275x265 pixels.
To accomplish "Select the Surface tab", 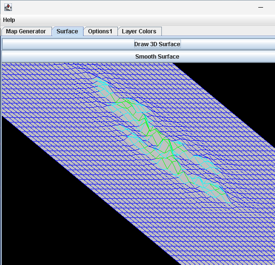I will tap(67, 31).
